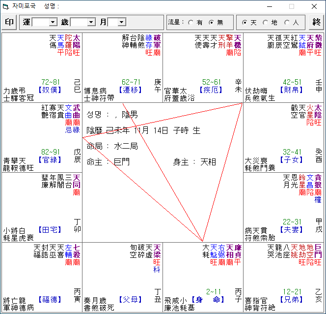Click the 太陰 star in 癸酉 palace

[x=318, y=111]
